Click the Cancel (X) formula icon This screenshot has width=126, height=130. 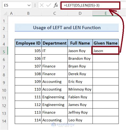41,5
